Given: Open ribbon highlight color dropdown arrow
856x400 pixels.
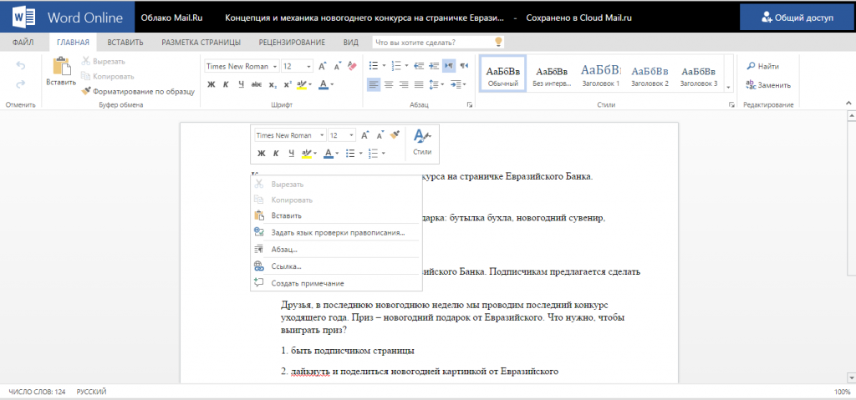Looking at the screenshot, I should click(x=311, y=84).
